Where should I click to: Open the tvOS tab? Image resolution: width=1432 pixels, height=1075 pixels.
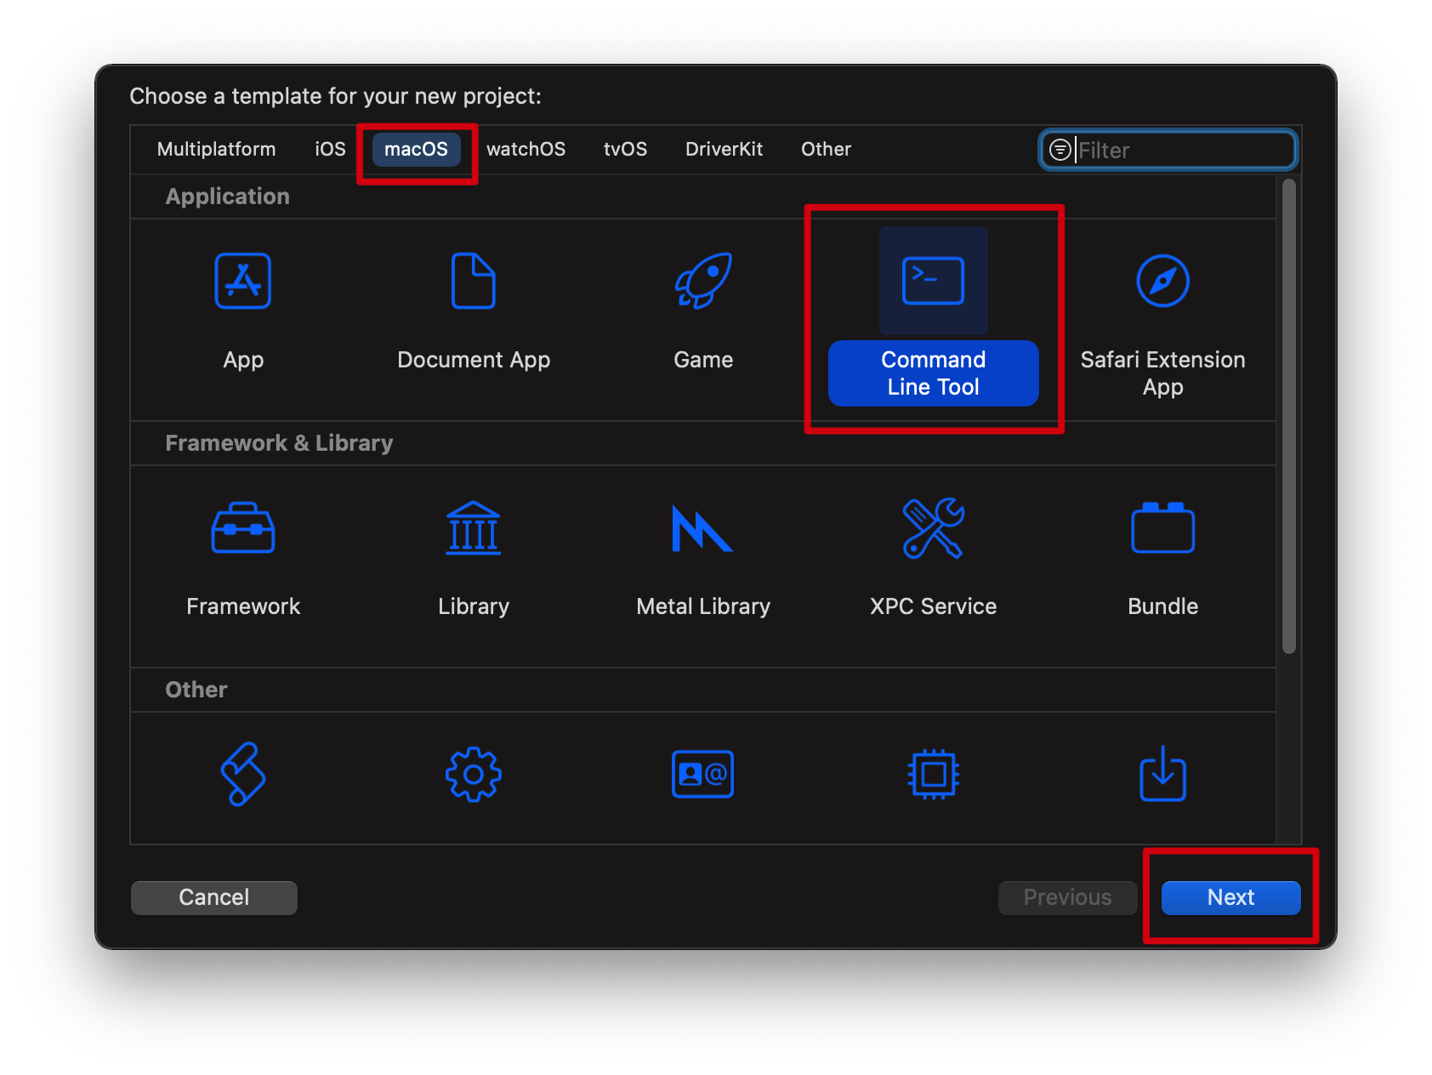pyautogui.click(x=625, y=149)
